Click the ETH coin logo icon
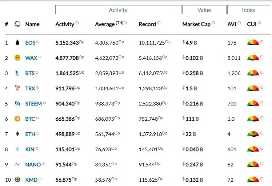Image resolution: width=272 pixels, height=186 pixels. click(x=17, y=134)
